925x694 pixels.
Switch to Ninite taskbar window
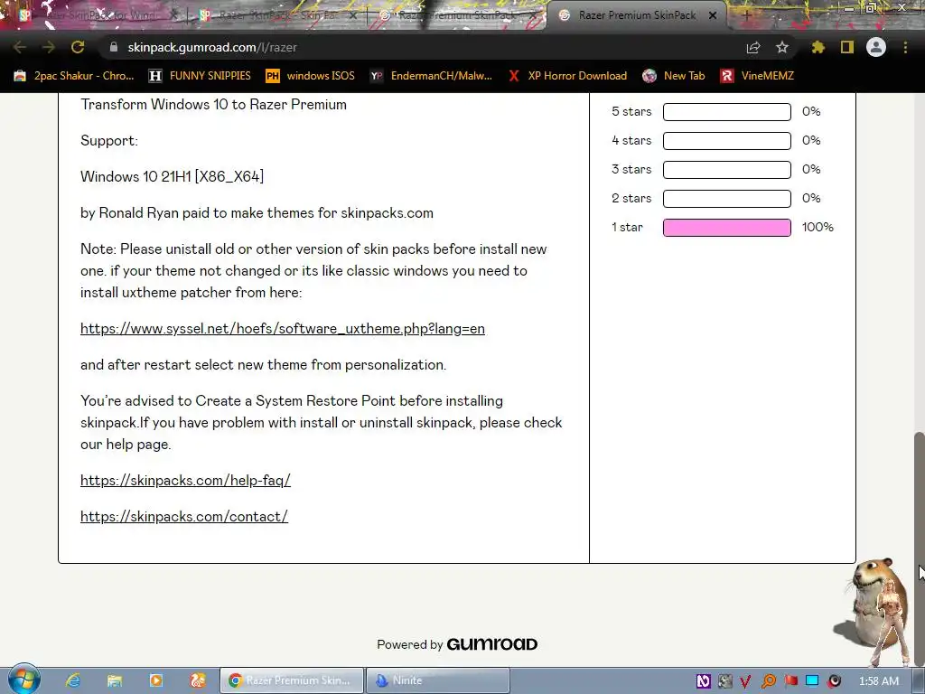pos(438,680)
